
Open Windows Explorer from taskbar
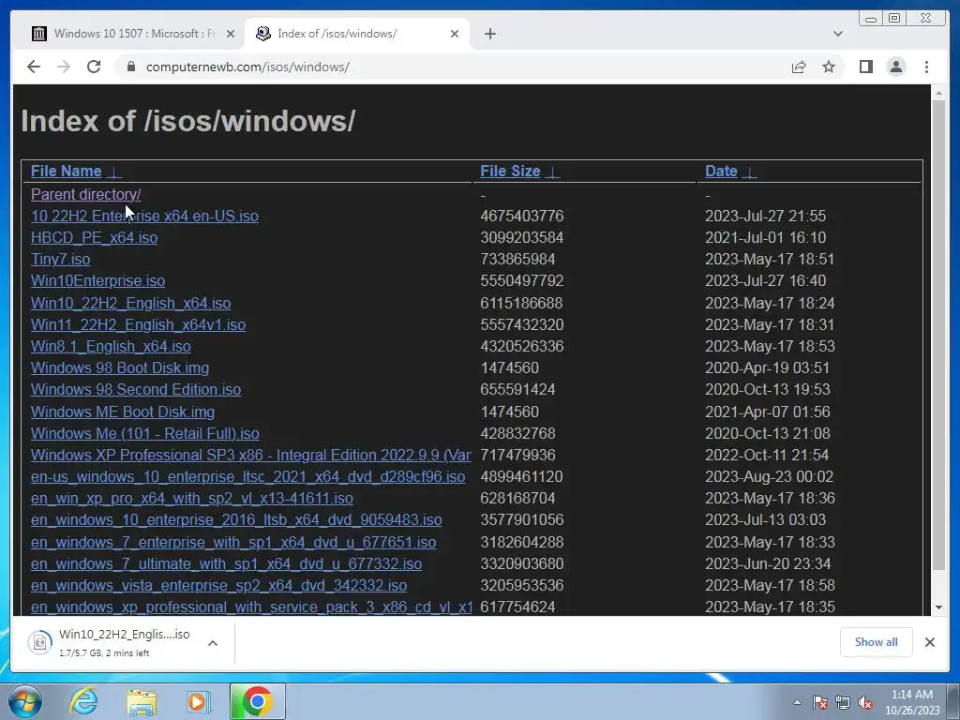pos(142,701)
